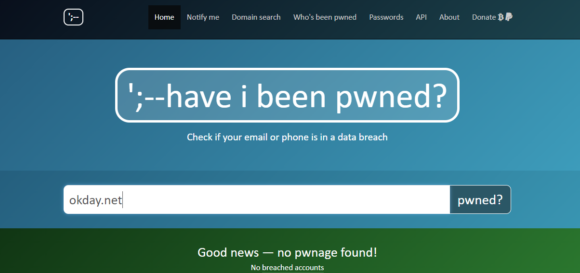This screenshot has height=273, width=580.
Task: Go to the Notify me page
Action: coord(203,17)
